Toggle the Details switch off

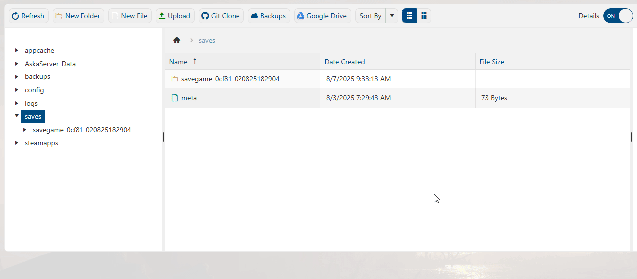[618, 16]
